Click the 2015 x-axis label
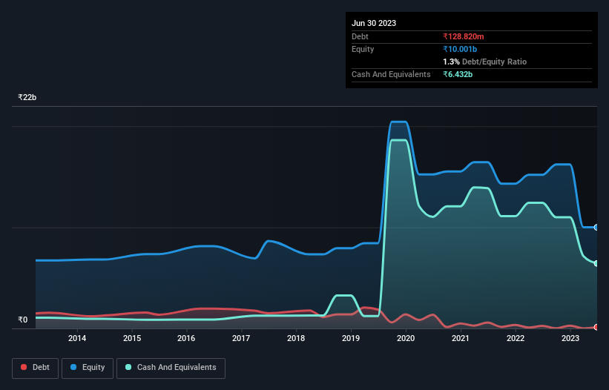 pos(132,338)
